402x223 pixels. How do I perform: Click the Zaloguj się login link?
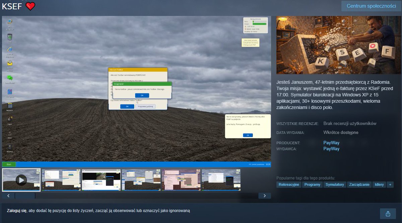(x=16, y=211)
